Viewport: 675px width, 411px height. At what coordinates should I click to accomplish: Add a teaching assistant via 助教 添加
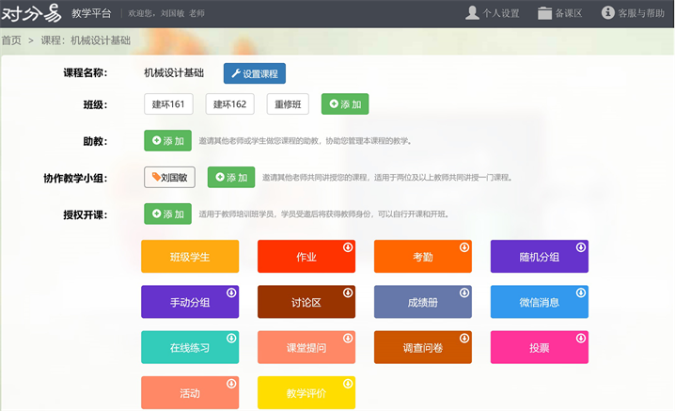coord(167,141)
